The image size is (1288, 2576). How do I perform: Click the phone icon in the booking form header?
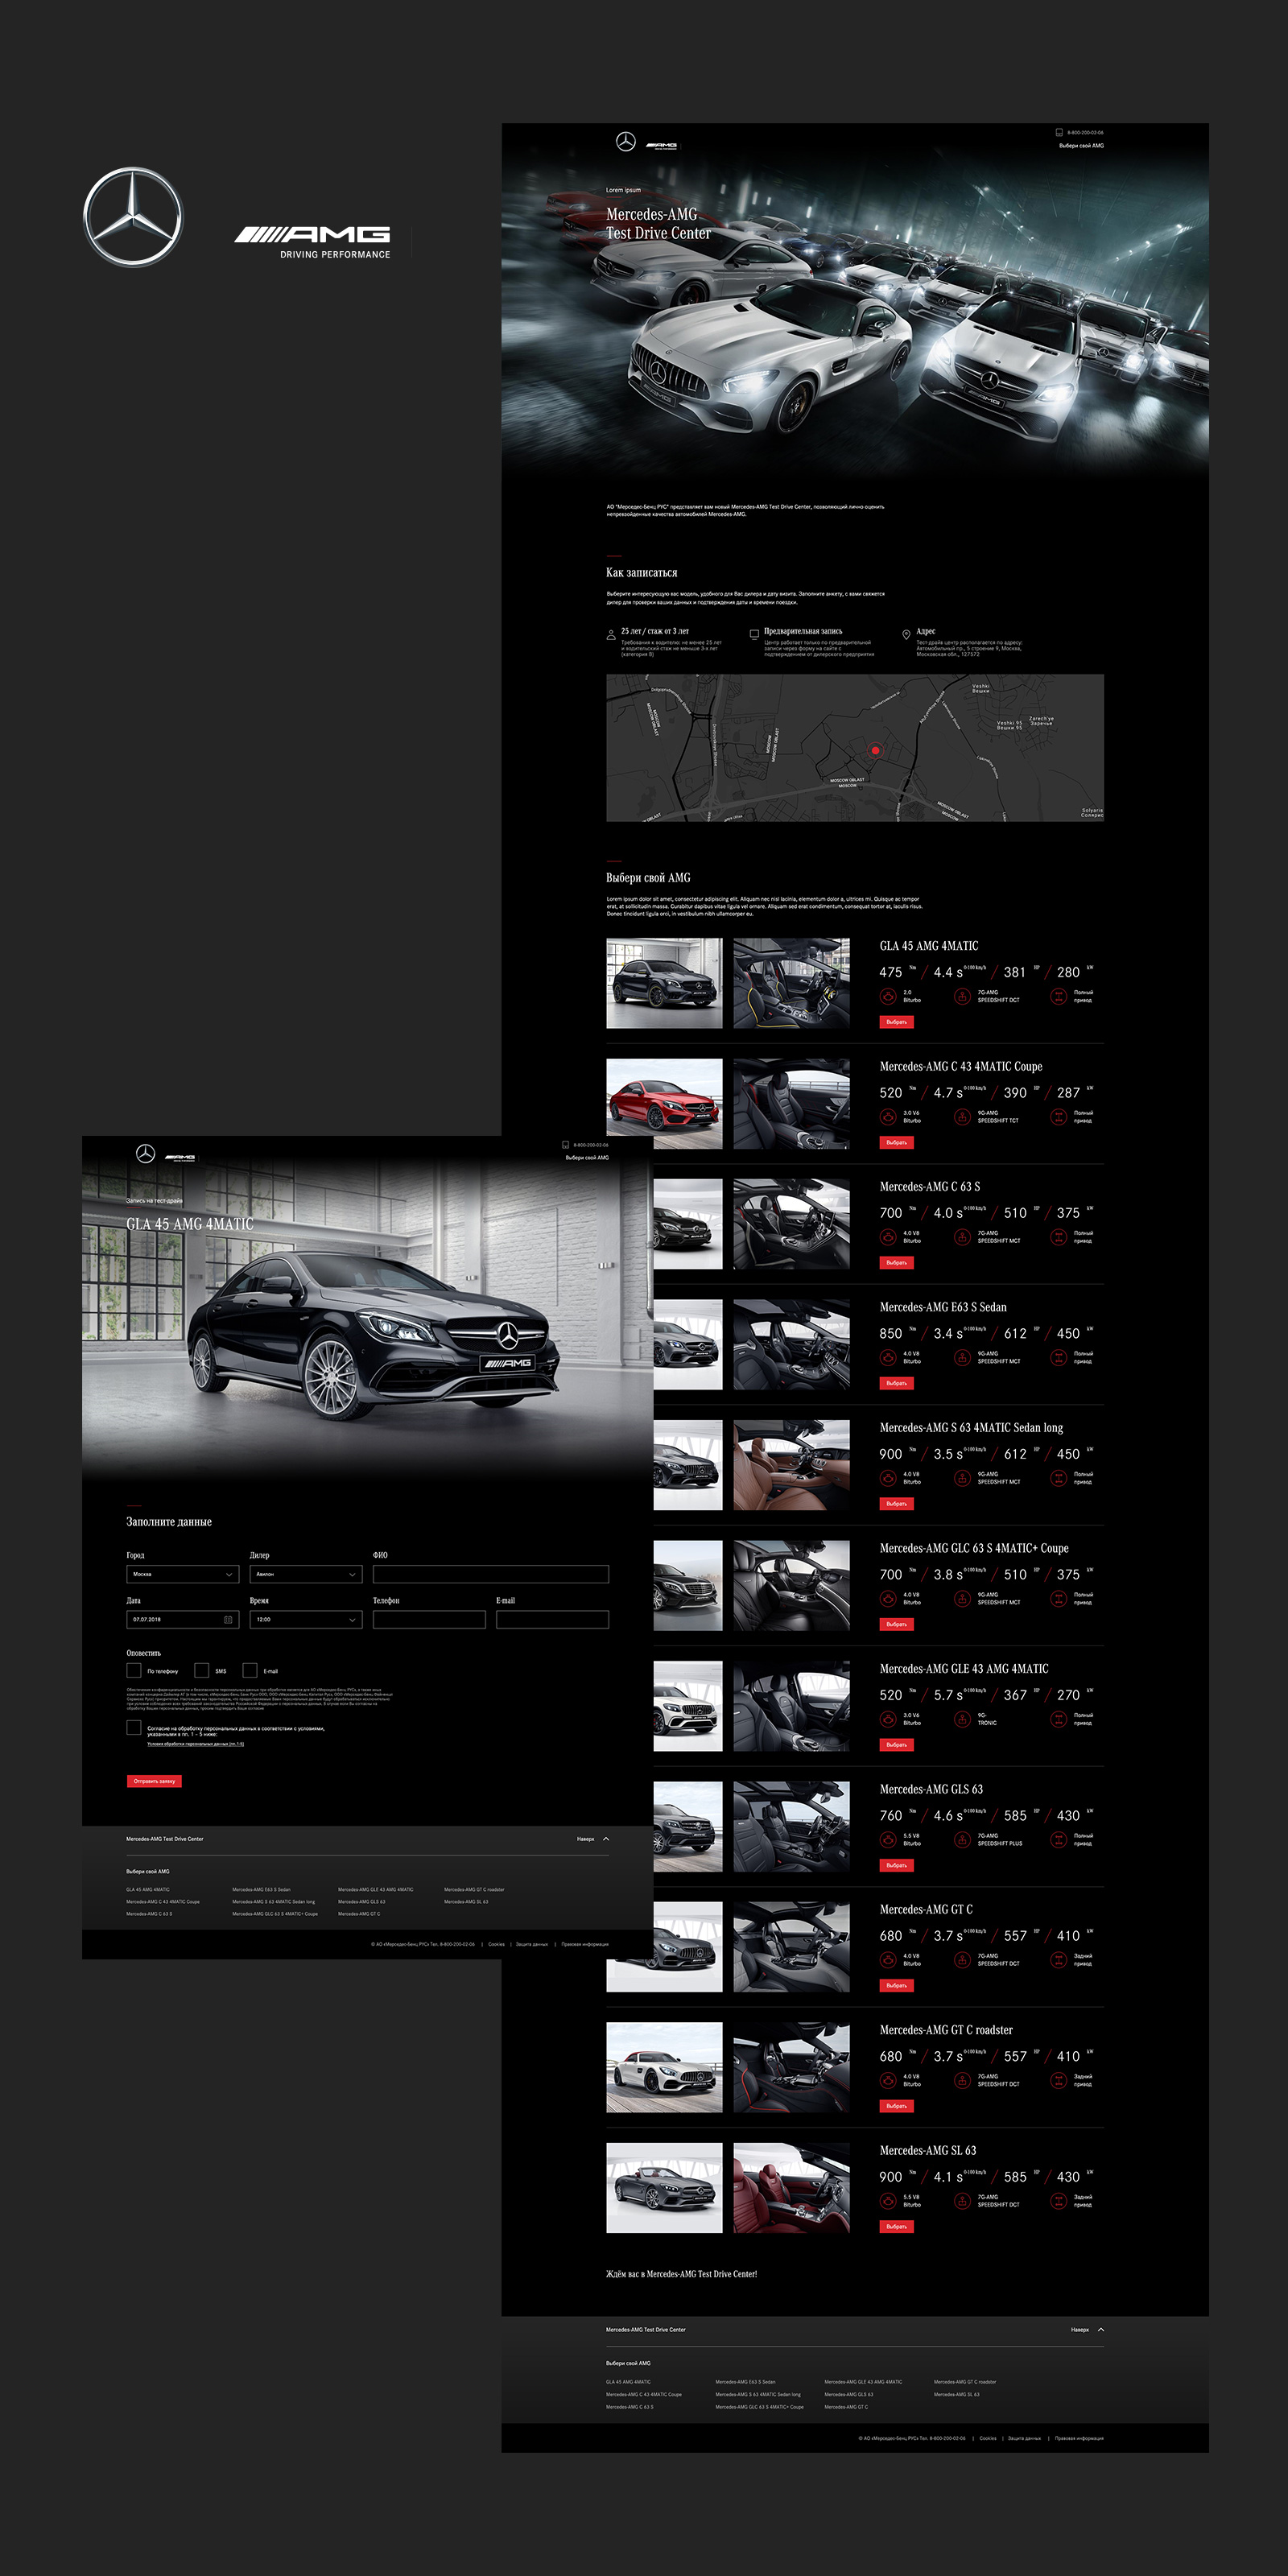click(565, 1145)
